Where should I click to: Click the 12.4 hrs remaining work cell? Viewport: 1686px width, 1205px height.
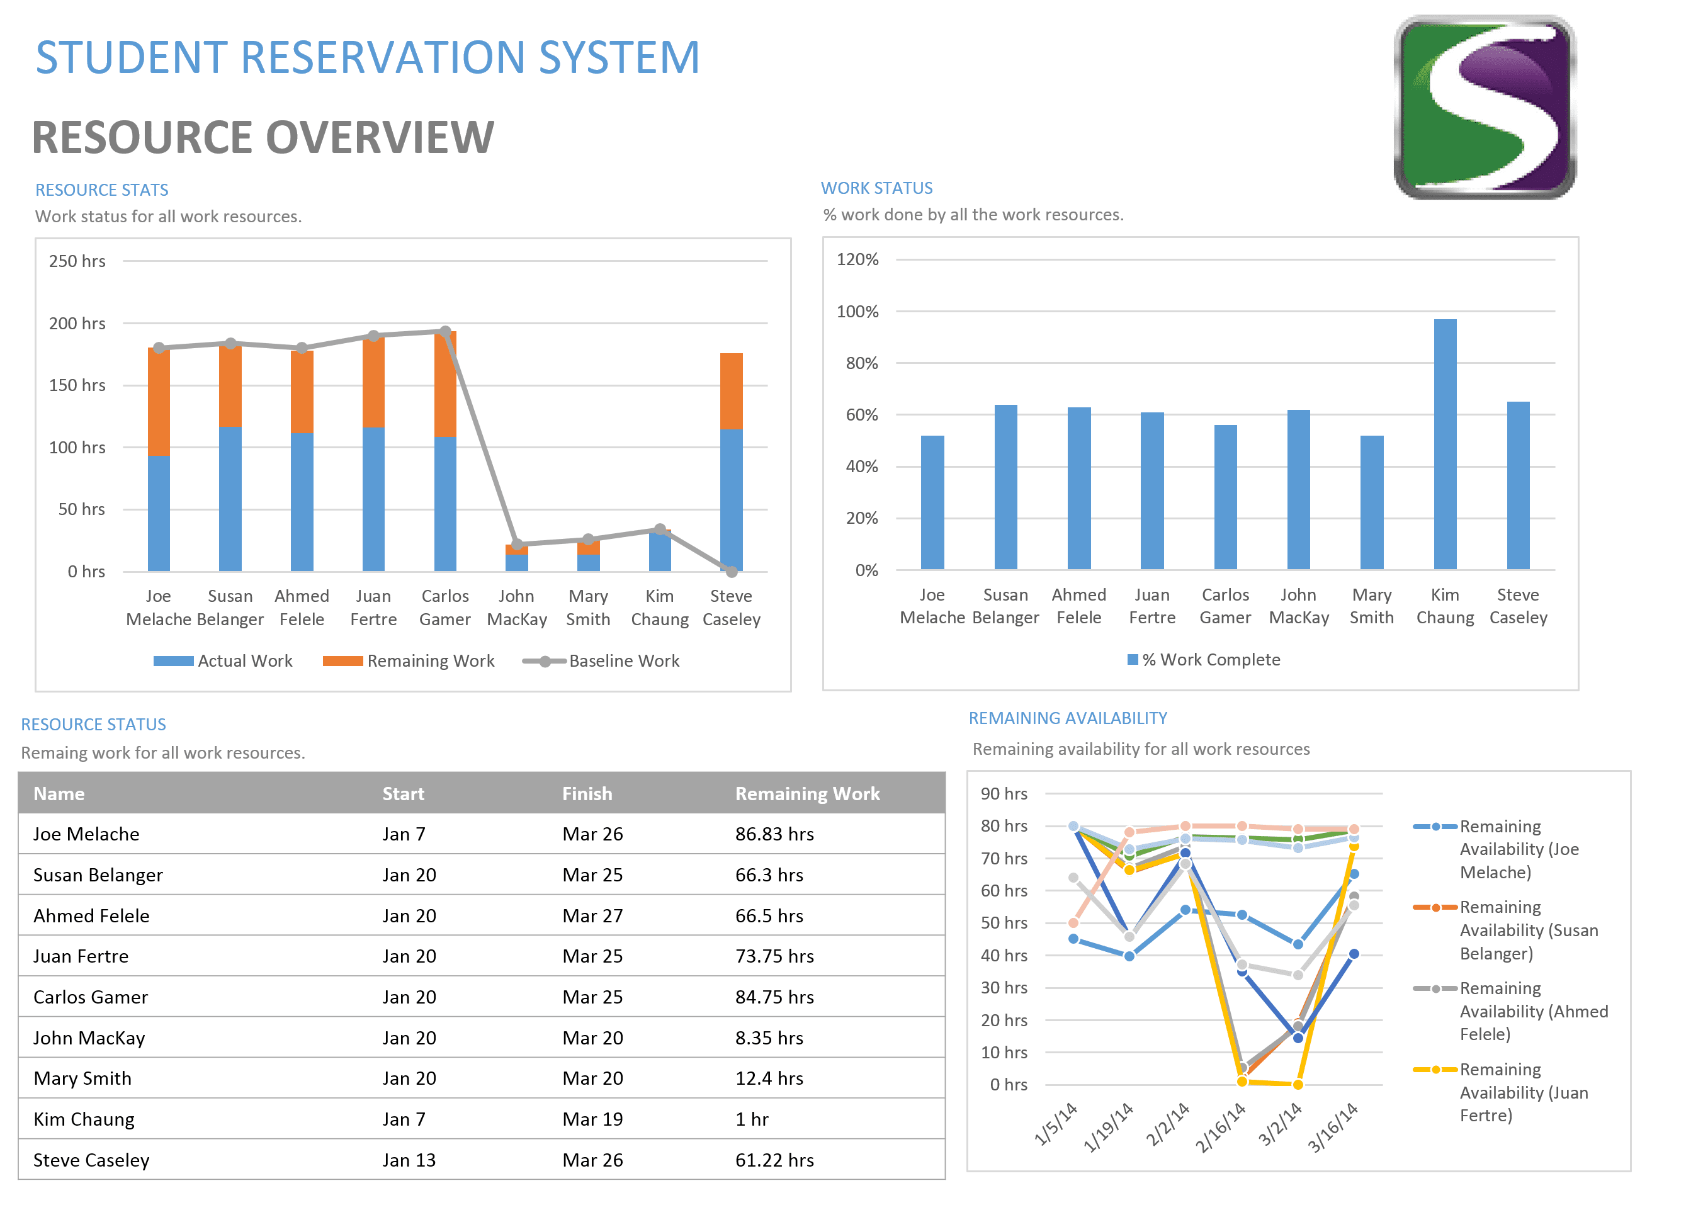769,1078
